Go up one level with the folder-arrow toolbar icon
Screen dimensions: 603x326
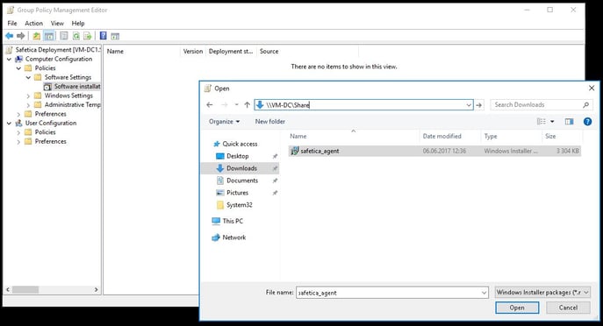37,36
